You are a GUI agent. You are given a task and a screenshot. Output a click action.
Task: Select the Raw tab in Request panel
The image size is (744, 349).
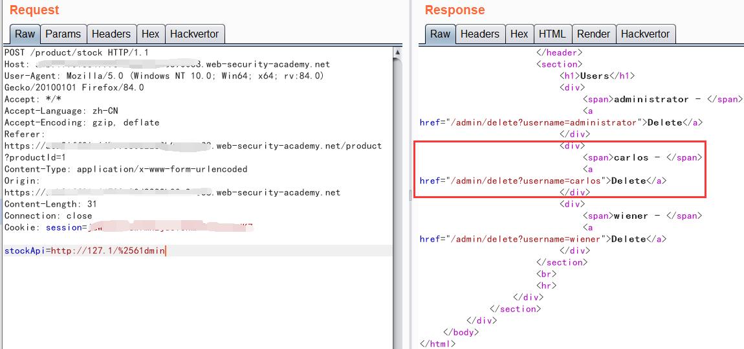[x=25, y=34]
